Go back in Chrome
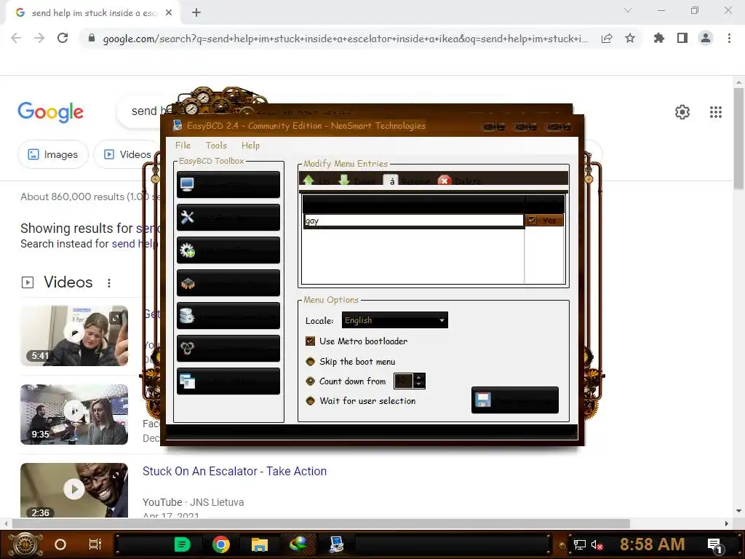Viewport: 745px width, 559px height. pos(16,38)
